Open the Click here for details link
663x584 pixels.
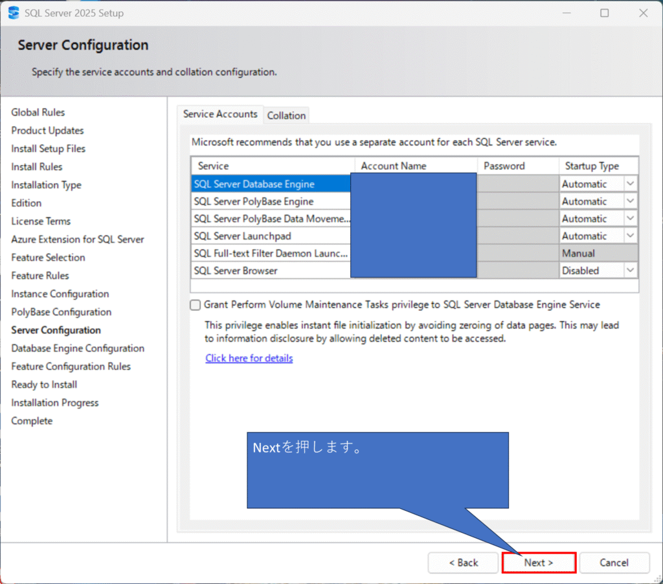249,358
